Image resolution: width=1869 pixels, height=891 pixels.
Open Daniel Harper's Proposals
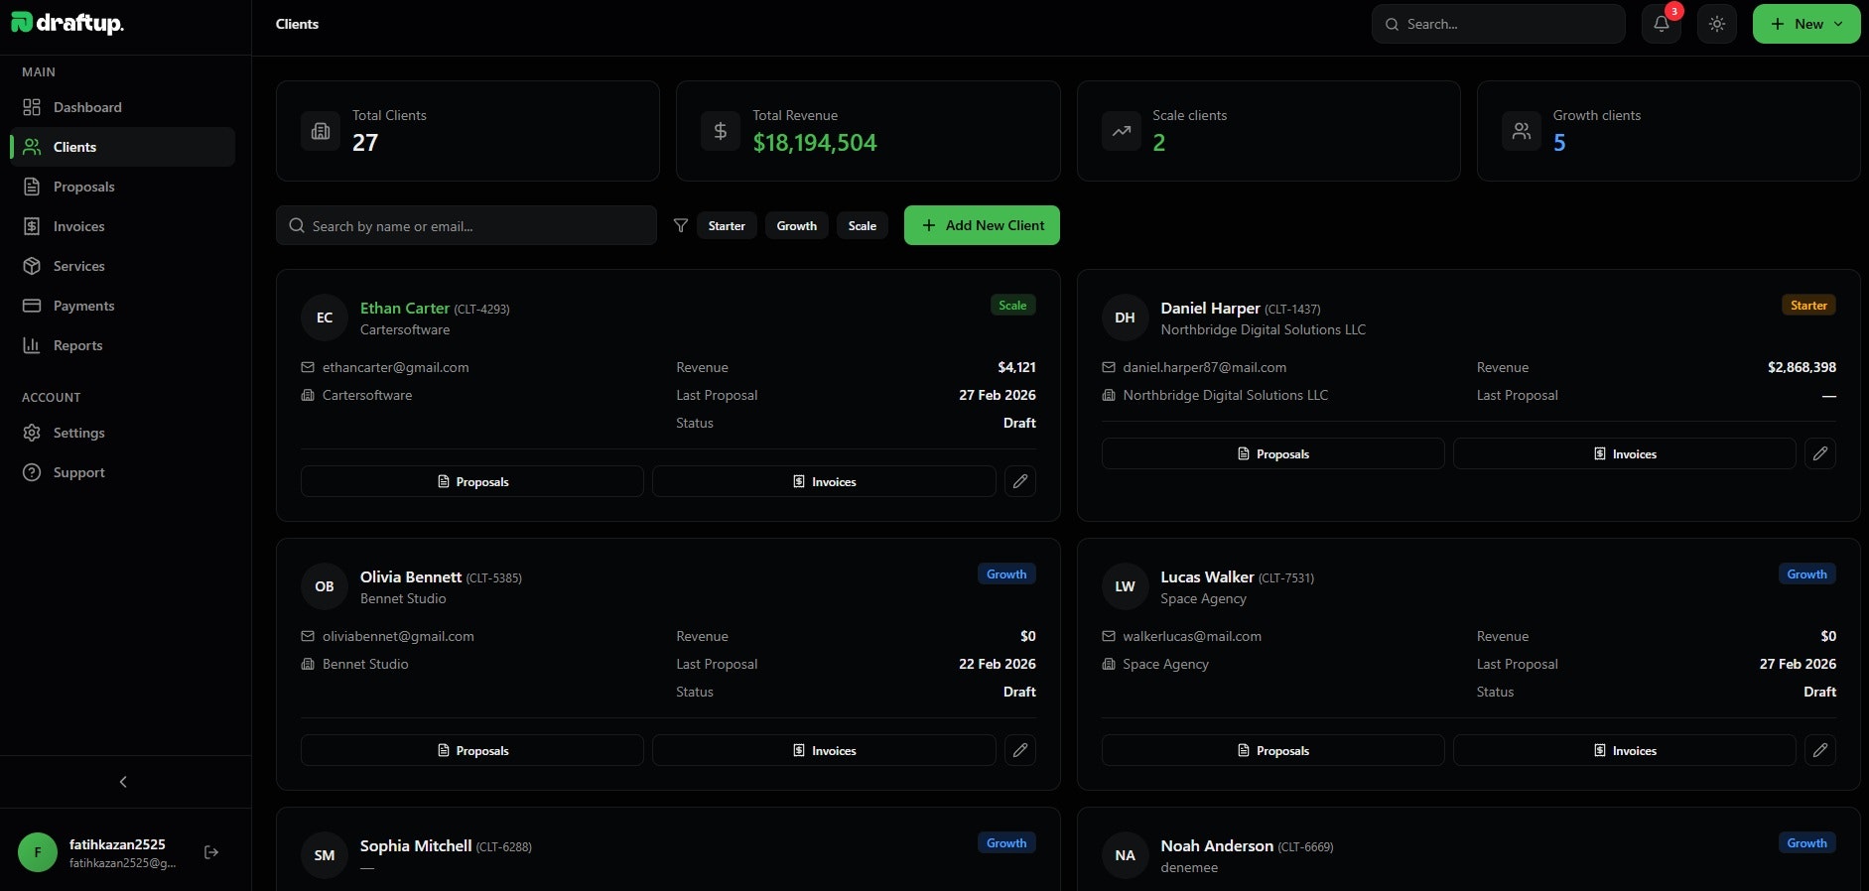[x=1273, y=453]
